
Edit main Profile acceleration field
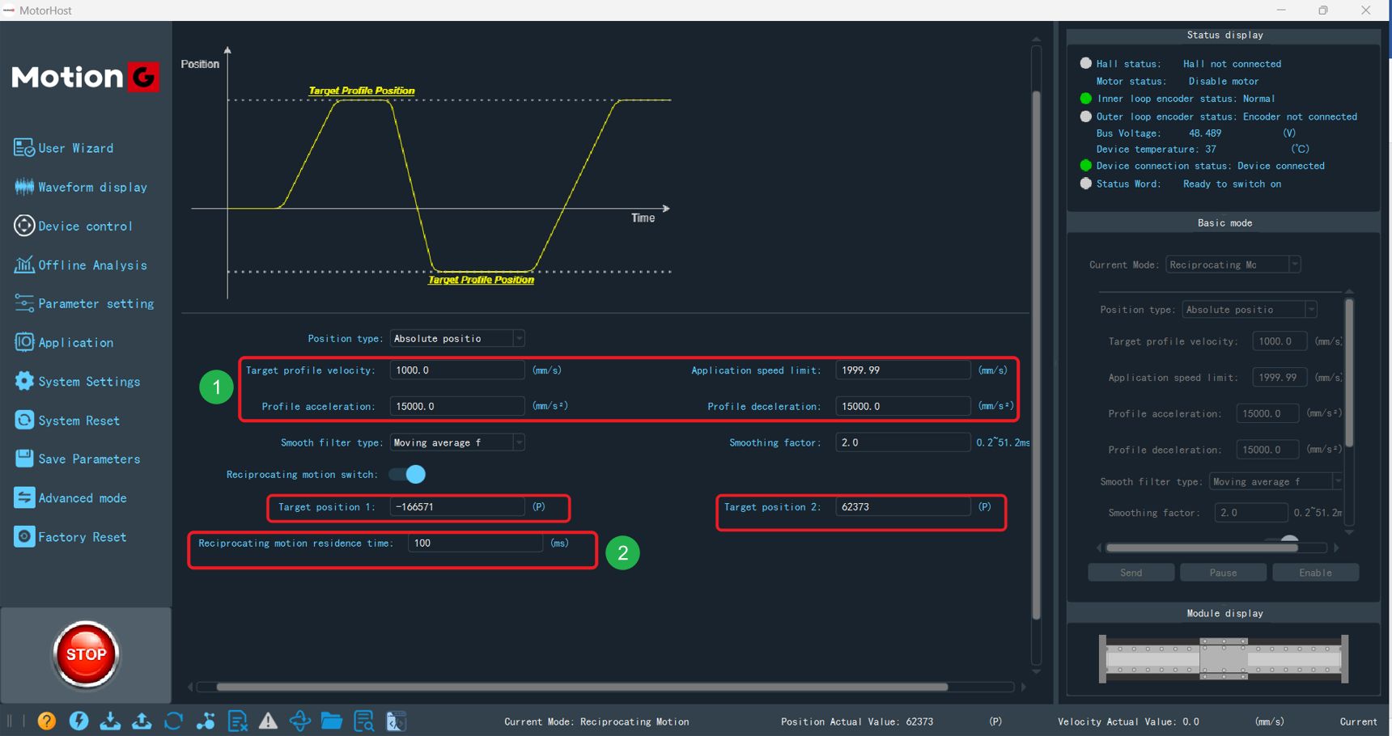[457, 406]
